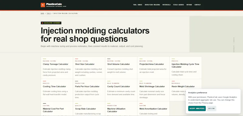Open the Clamp Tonnage Calculator
243x116 pixels.
tap(56, 64)
